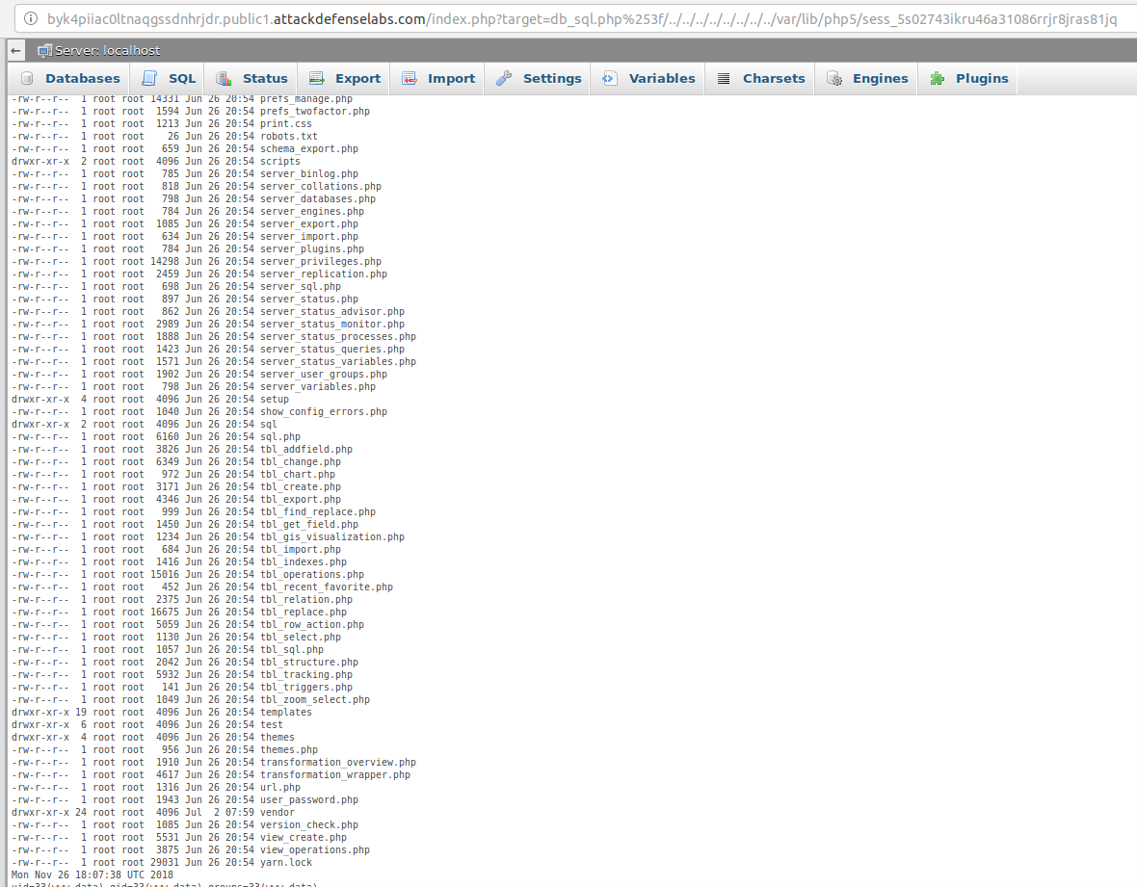The height and width of the screenshot is (887, 1137).
Task: Click the navigation panel arrow button
Action: tap(16, 50)
